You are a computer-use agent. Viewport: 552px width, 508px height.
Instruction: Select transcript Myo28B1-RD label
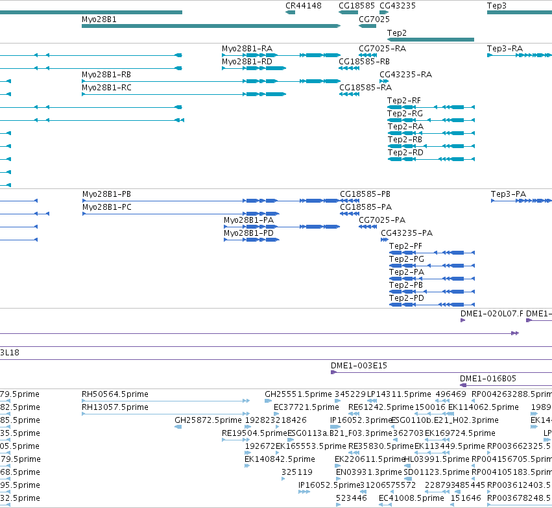(x=246, y=62)
